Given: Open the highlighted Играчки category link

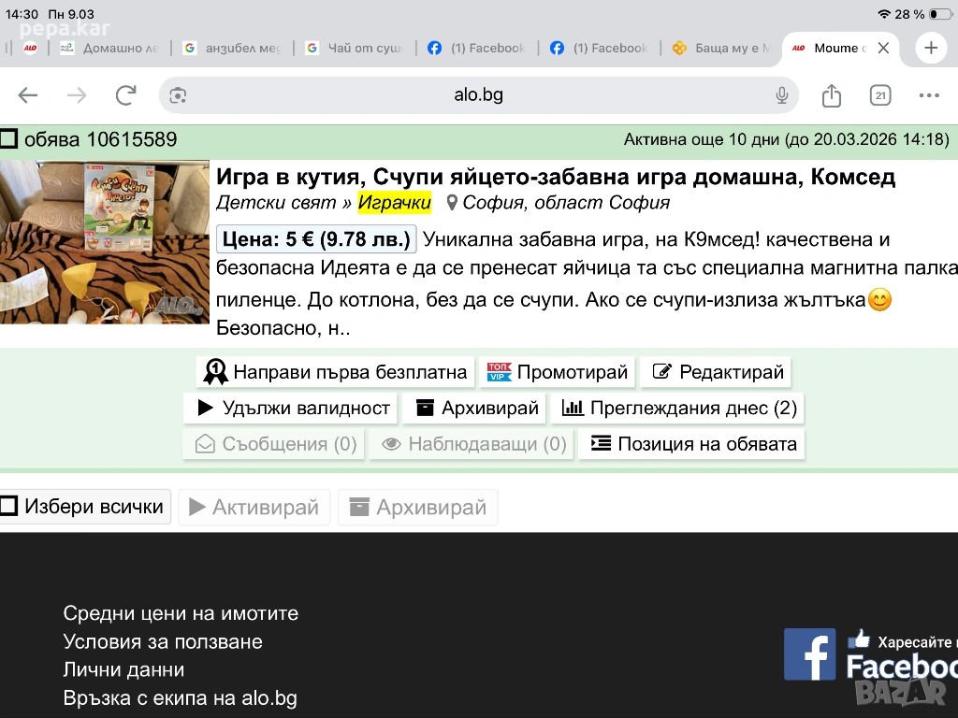Looking at the screenshot, I should [394, 203].
